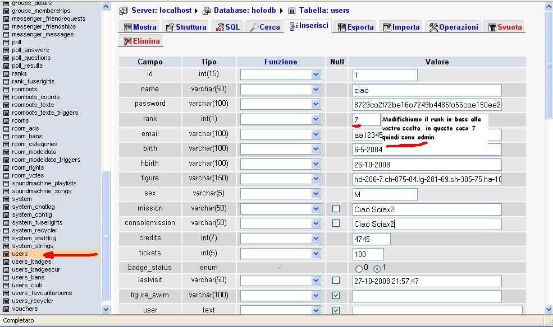Screen dimensions: 553x327
Task: Click the main page scrollbar thumb
Action: click(x=549, y=65)
